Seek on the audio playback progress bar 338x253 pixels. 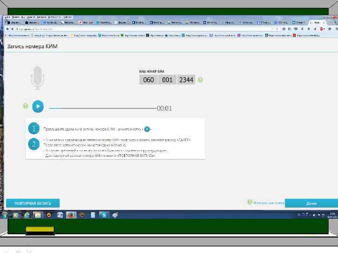(x=103, y=108)
